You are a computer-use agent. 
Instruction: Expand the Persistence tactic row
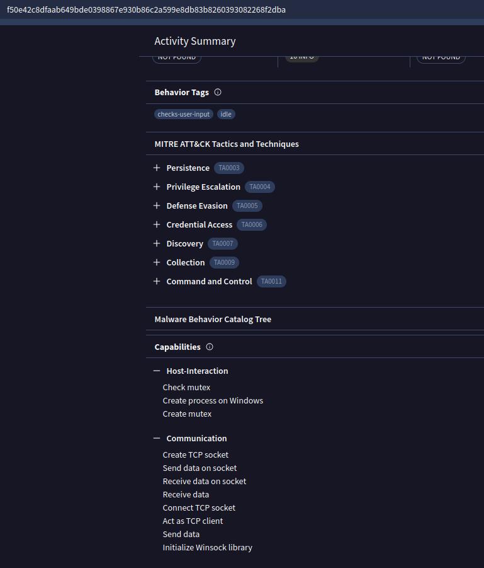[x=157, y=168]
